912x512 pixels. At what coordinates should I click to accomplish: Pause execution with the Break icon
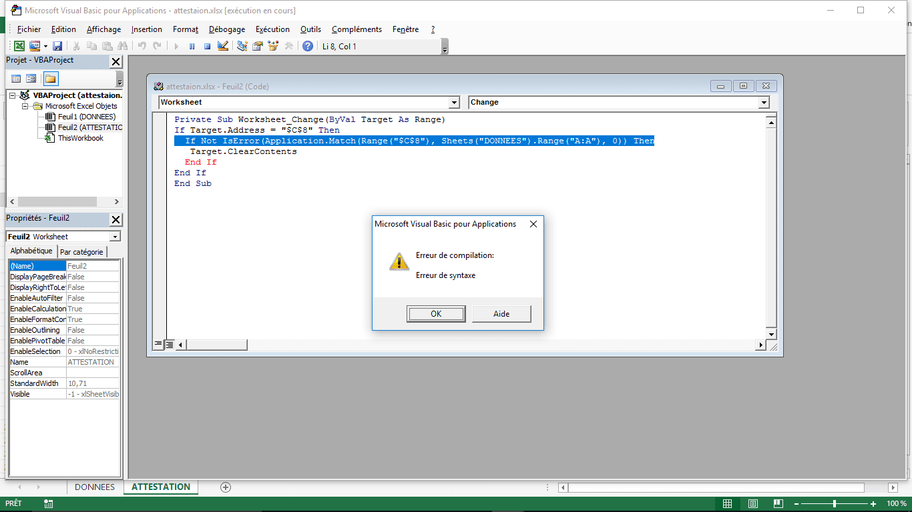click(x=192, y=46)
